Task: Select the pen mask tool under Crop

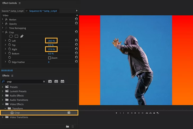Action: point(22,36)
